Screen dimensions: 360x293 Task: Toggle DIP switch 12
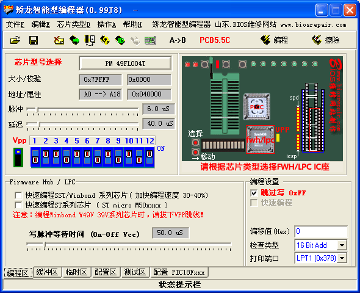pyautogui.click(x=149, y=157)
